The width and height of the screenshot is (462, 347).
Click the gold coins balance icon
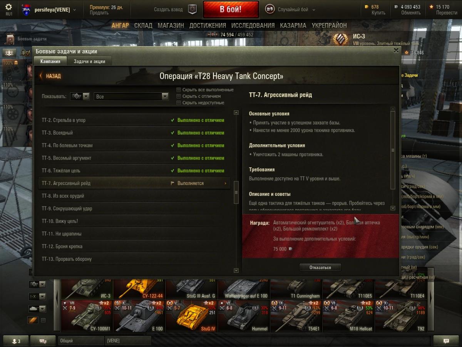(x=366, y=7)
